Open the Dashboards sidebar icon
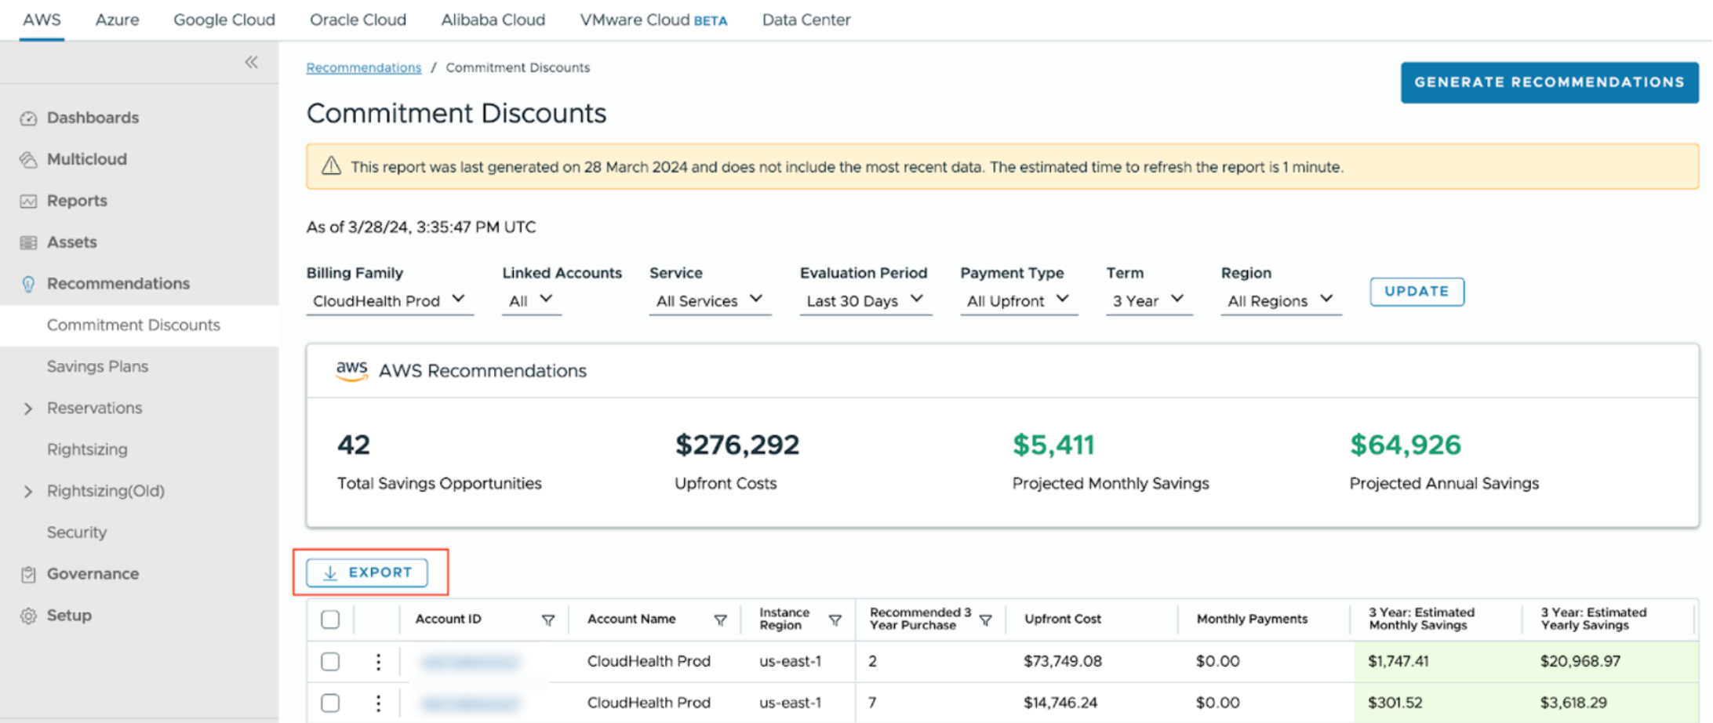The image size is (1713, 723). pyautogui.click(x=29, y=118)
